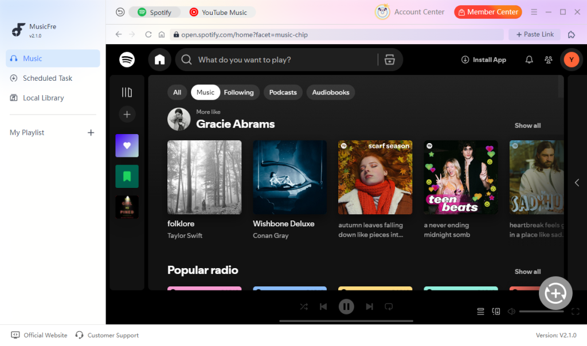Toggle repeat mode
Viewport: 587px width, 346px height.
[x=389, y=306]
